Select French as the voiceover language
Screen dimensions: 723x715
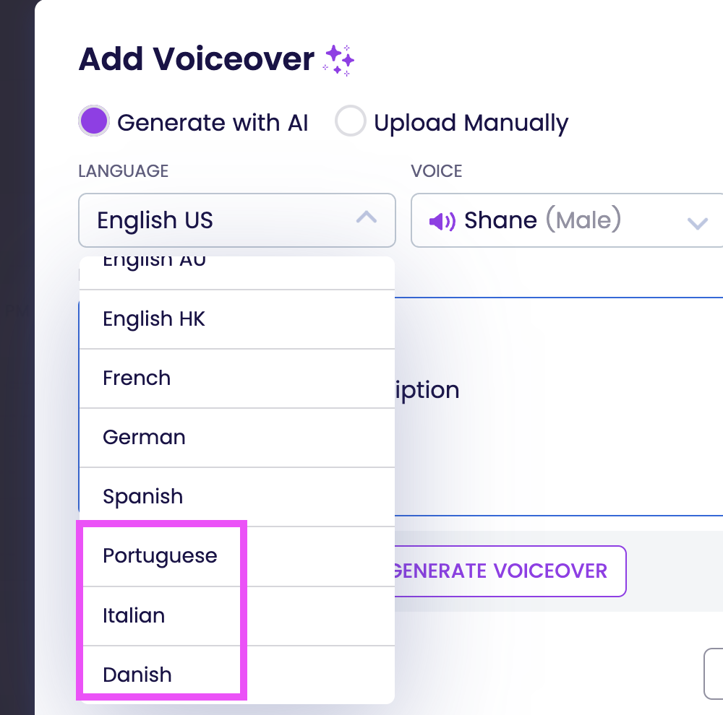click(237, 378)
